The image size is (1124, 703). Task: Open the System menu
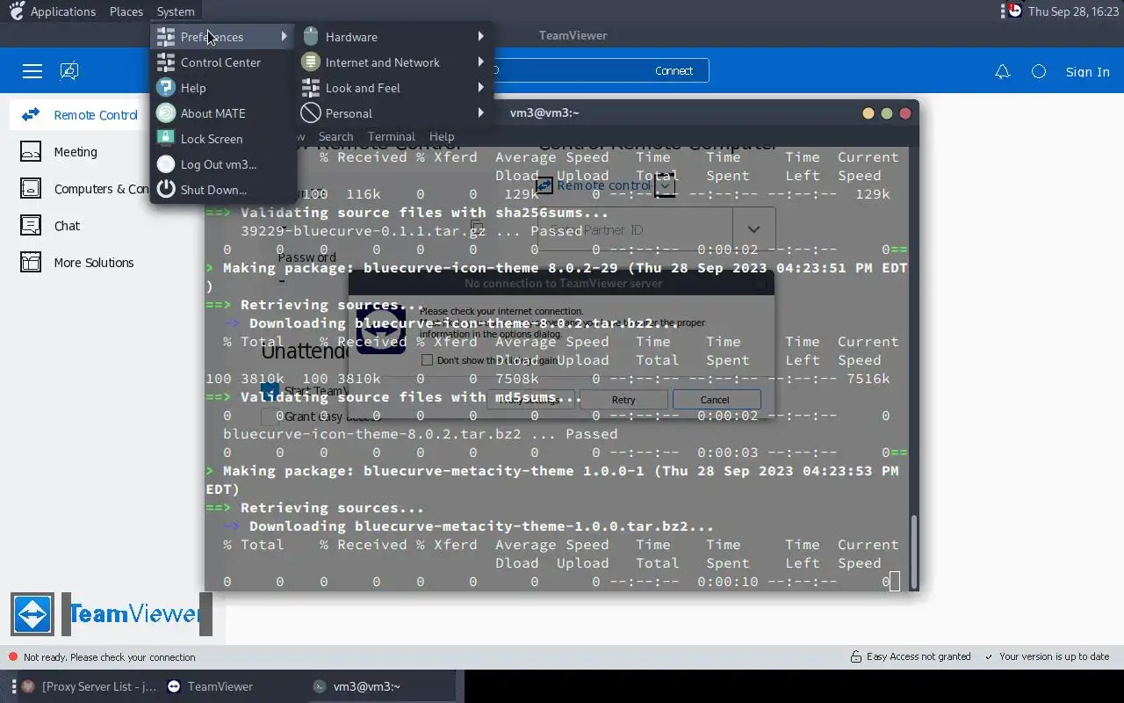pos(176,11)
